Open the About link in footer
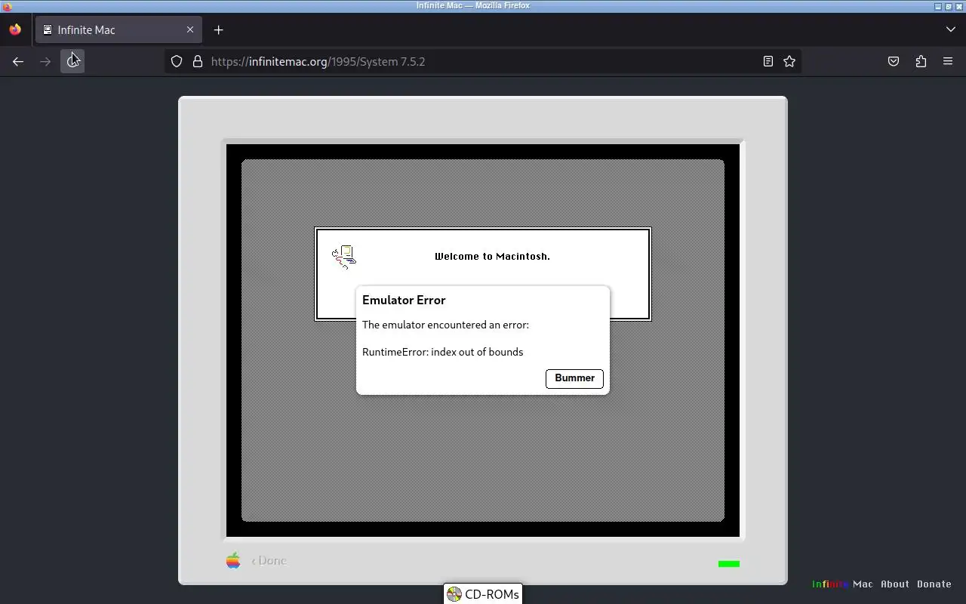Screen dimensions: 966x604 click(x=895, y=584)
